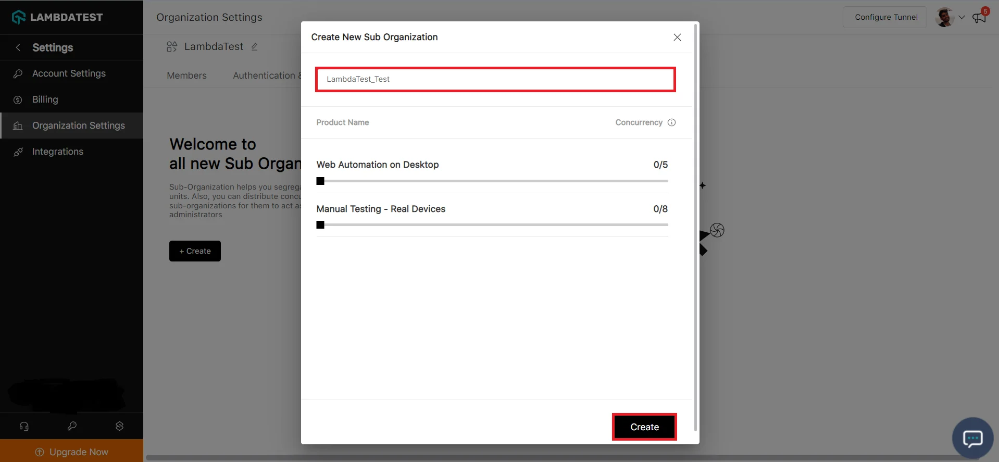Click the Concurrency info icon

coord(672,122)
